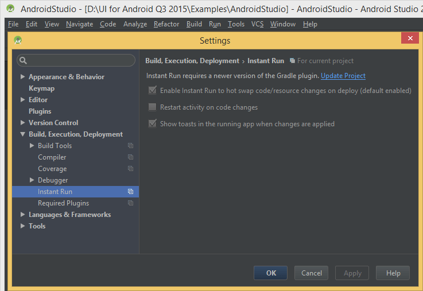Select Required Plugins settings page
The width and height of the screenshot is (423, 291).
tap(63, 203)
